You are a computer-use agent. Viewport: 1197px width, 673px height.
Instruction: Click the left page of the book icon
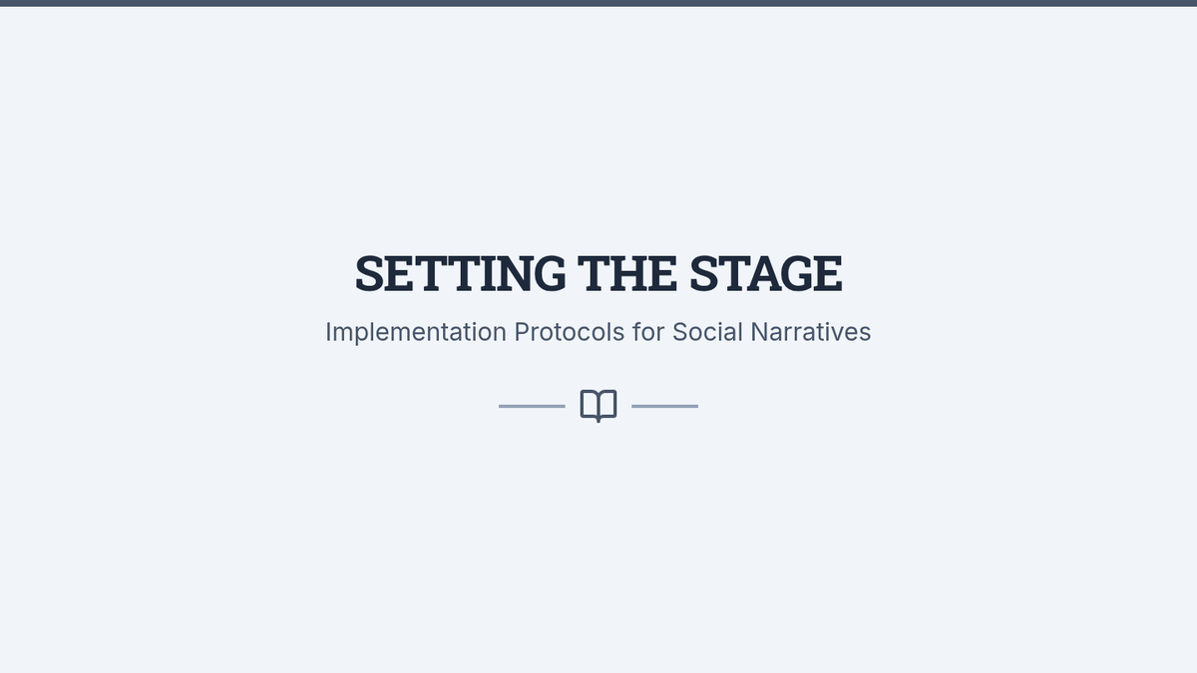point(590,405)
